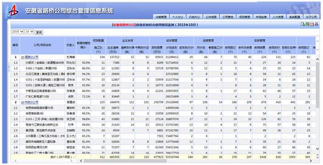Open the year dropdown showing 2015
The width and height of the screenshot is (323, 165).
click(x=17, y=32)
